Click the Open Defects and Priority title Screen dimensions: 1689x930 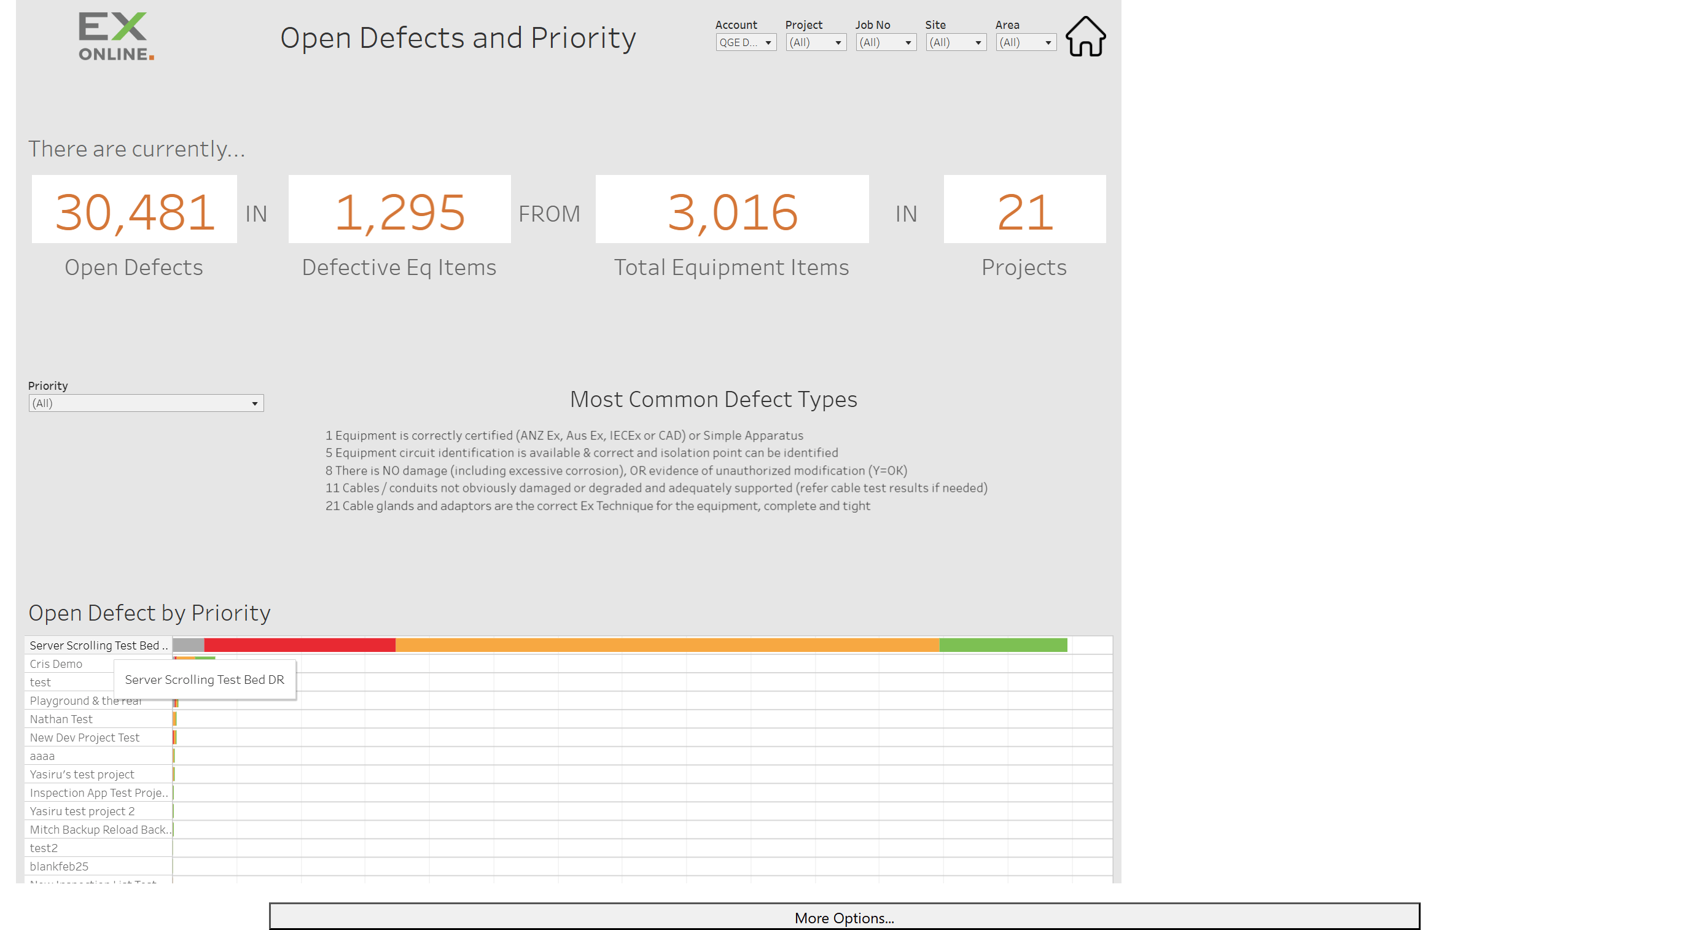point(458,37)
